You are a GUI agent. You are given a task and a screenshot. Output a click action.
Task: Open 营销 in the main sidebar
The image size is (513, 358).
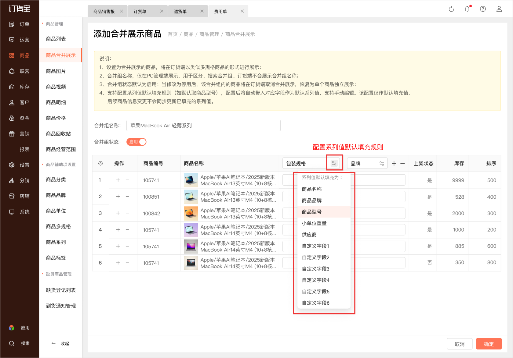(20, 134)
